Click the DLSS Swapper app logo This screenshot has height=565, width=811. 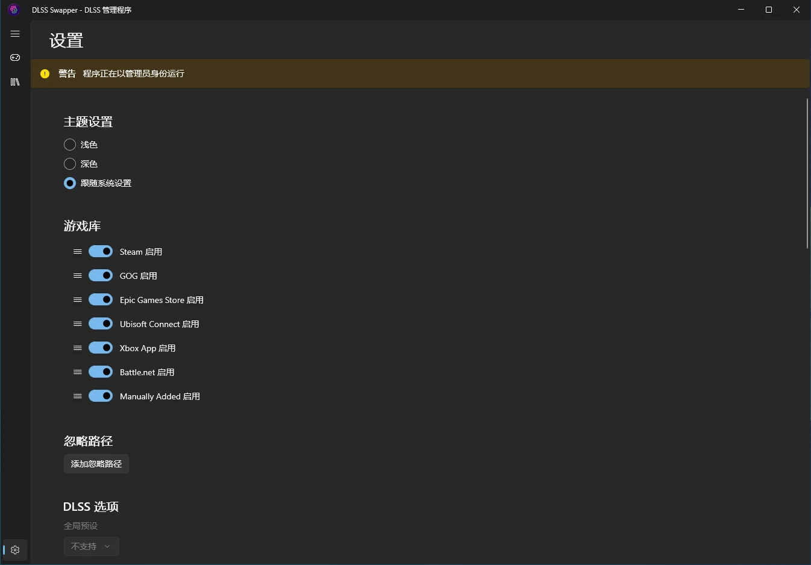pyautogui.click(x=14, y=10)
